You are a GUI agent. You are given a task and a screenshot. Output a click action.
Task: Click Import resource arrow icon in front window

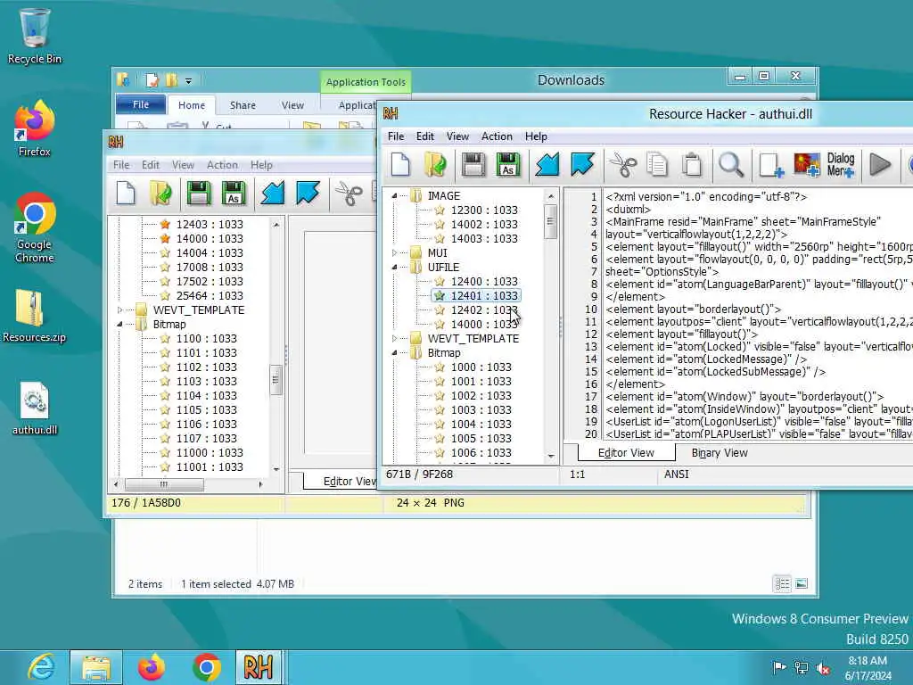[x=547, y=165]
